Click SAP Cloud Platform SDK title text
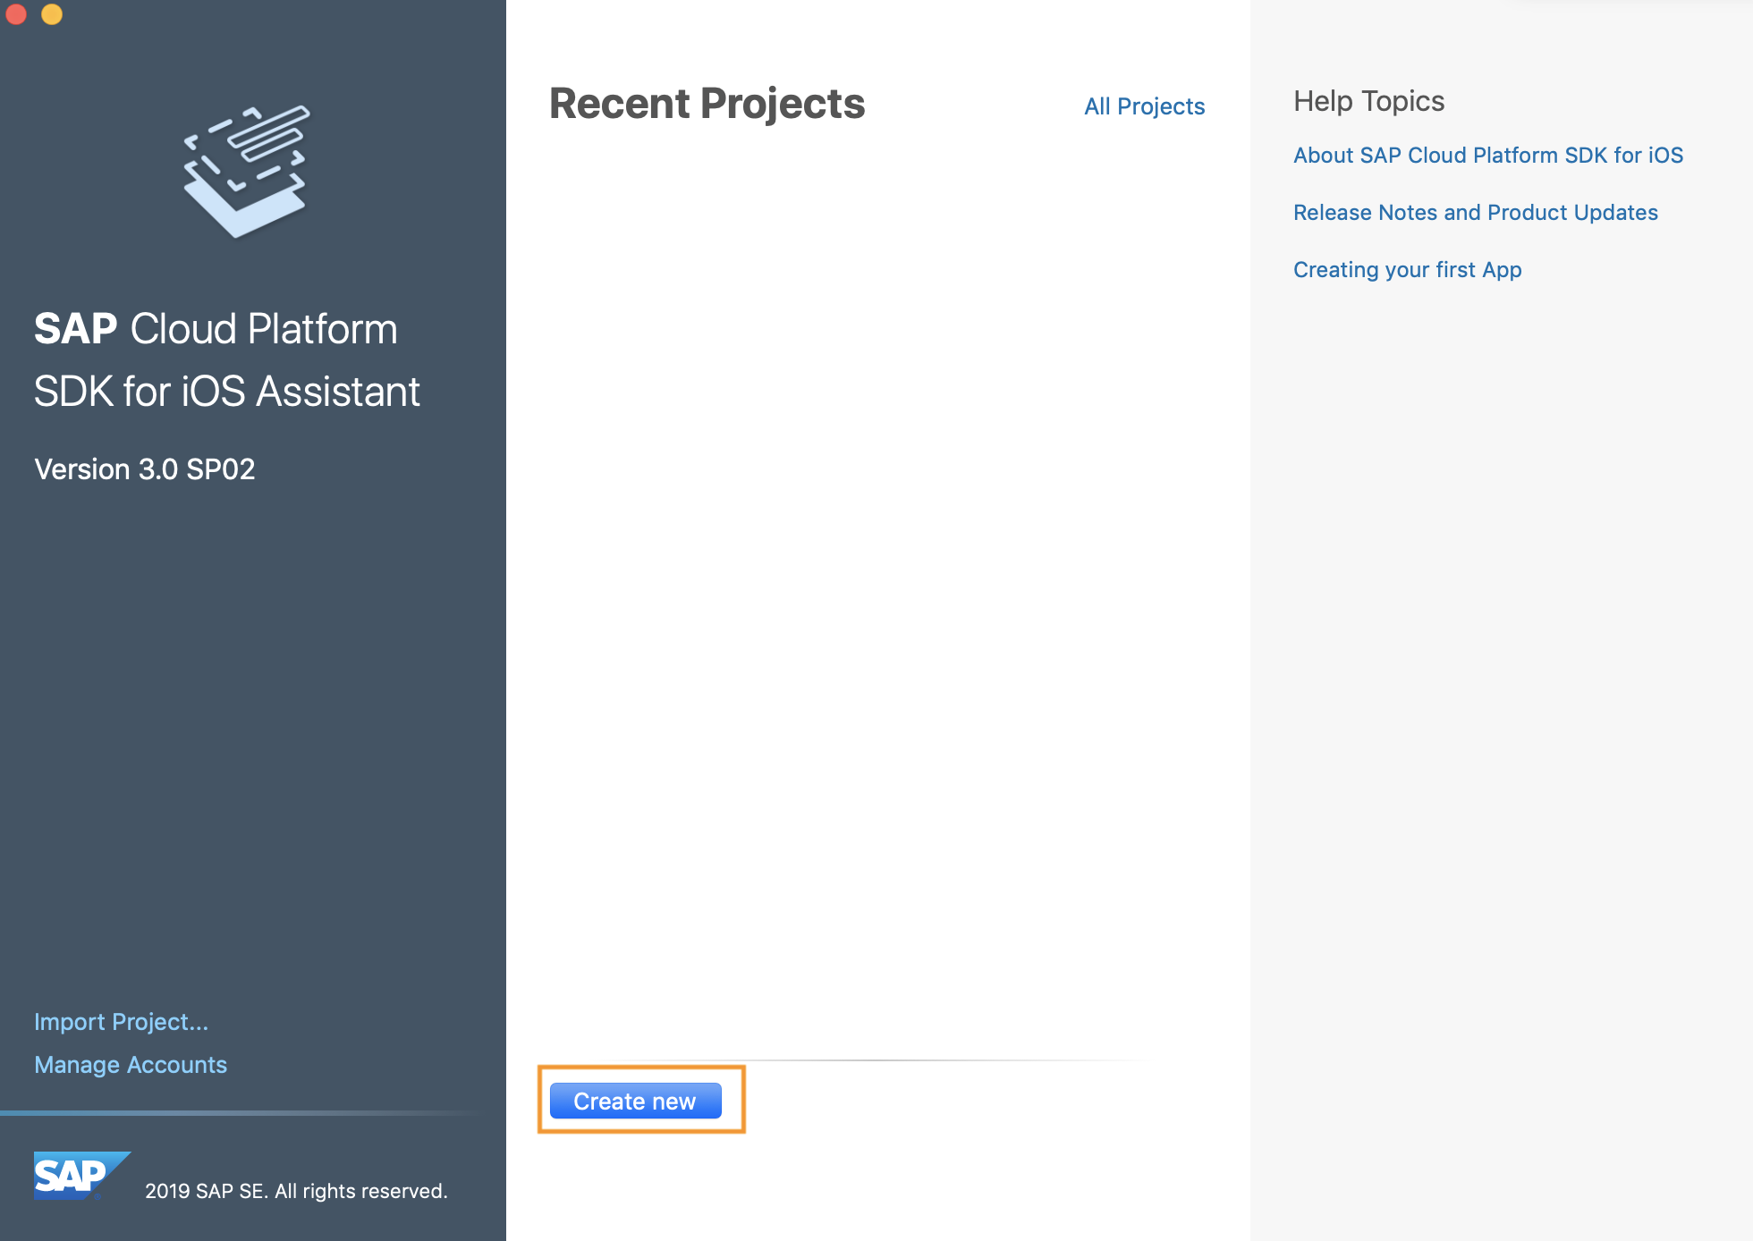1753x1241 pixels. click(x=227, y=359)
